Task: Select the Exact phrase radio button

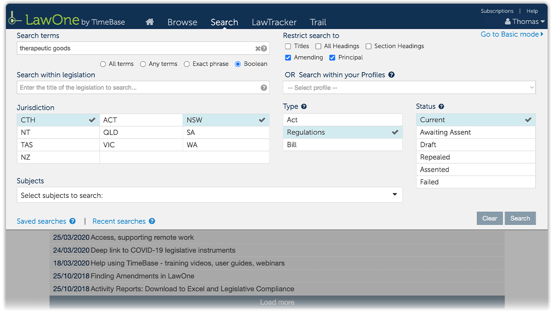Action: pyautogui.click(x=187, y=64)
